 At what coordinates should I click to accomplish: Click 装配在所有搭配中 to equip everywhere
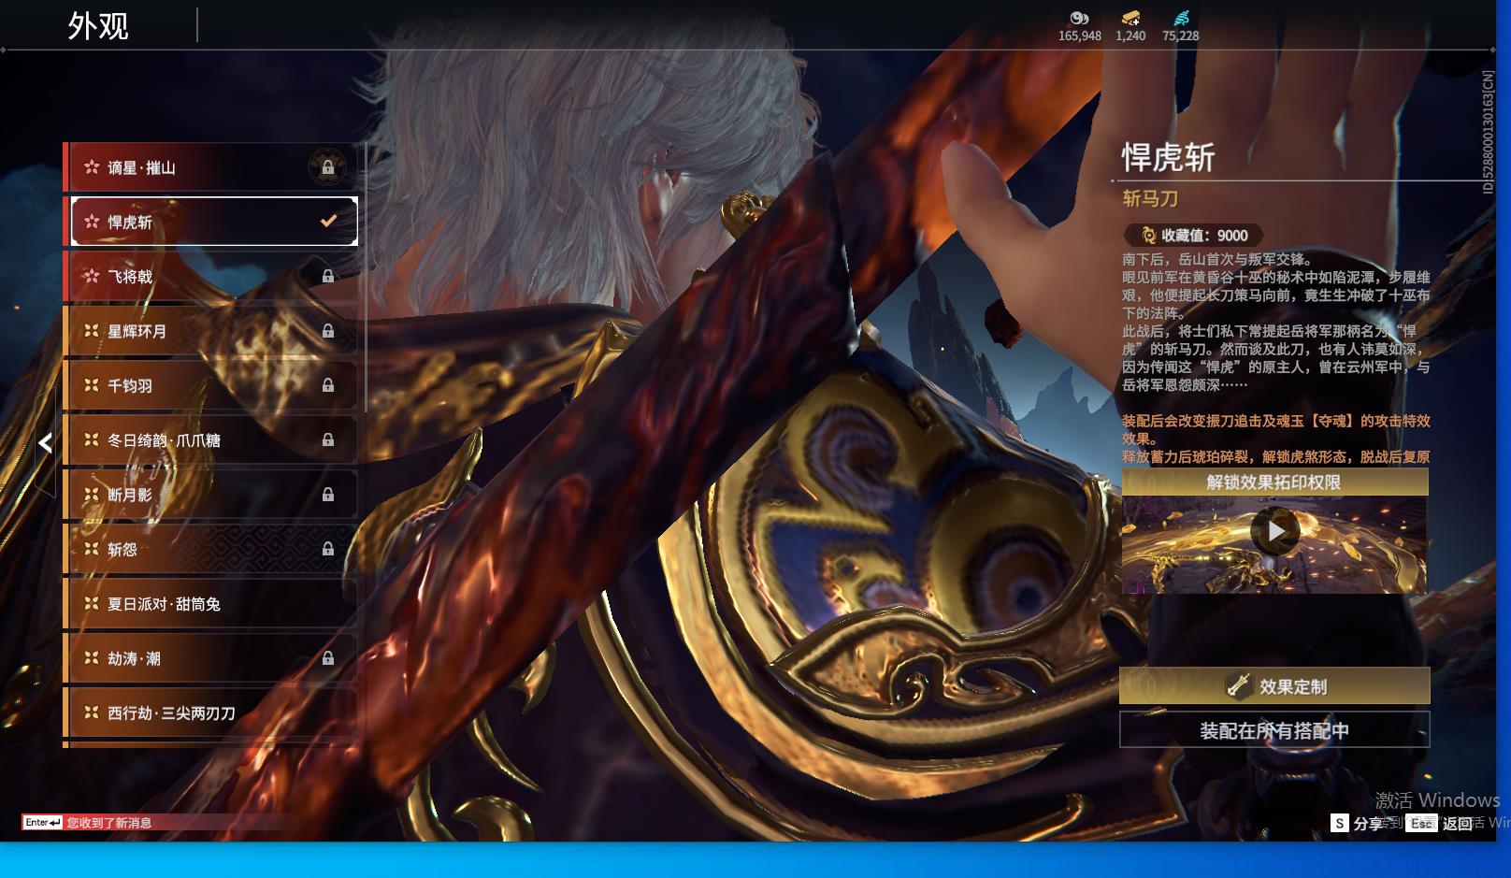point(1274,730)
